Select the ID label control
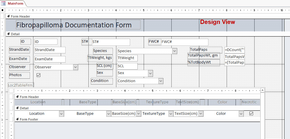Screen dimensions: 290x139 point(26,42)
